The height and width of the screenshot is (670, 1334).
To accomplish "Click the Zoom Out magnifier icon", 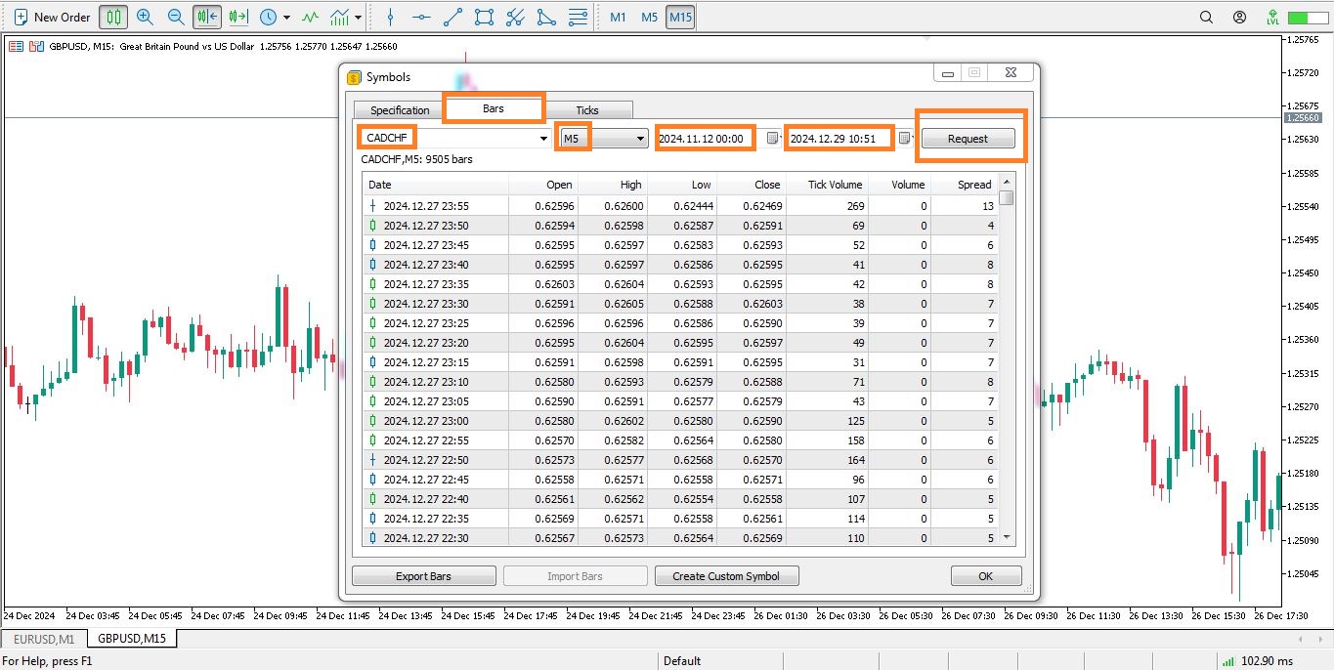I will click(x=176, y=17).
